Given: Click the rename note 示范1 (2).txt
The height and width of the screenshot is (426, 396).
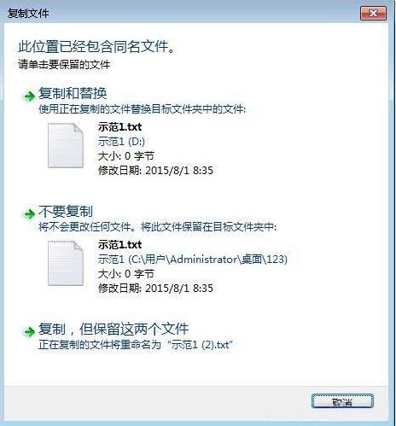Looking at the screenshot, I should coord(201,345).
